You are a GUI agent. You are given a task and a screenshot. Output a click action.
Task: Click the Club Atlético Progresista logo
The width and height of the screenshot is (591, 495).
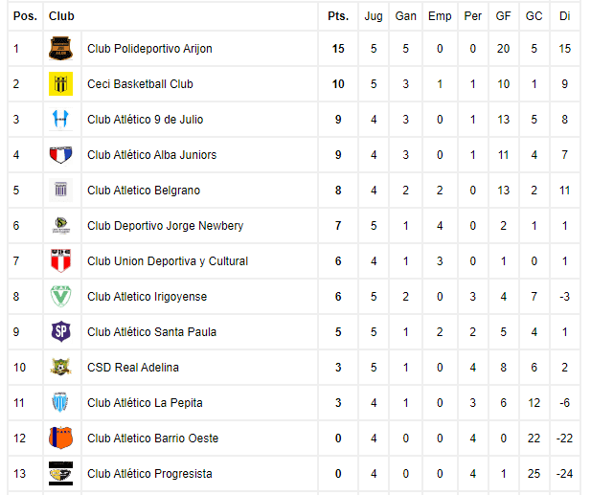60,474
